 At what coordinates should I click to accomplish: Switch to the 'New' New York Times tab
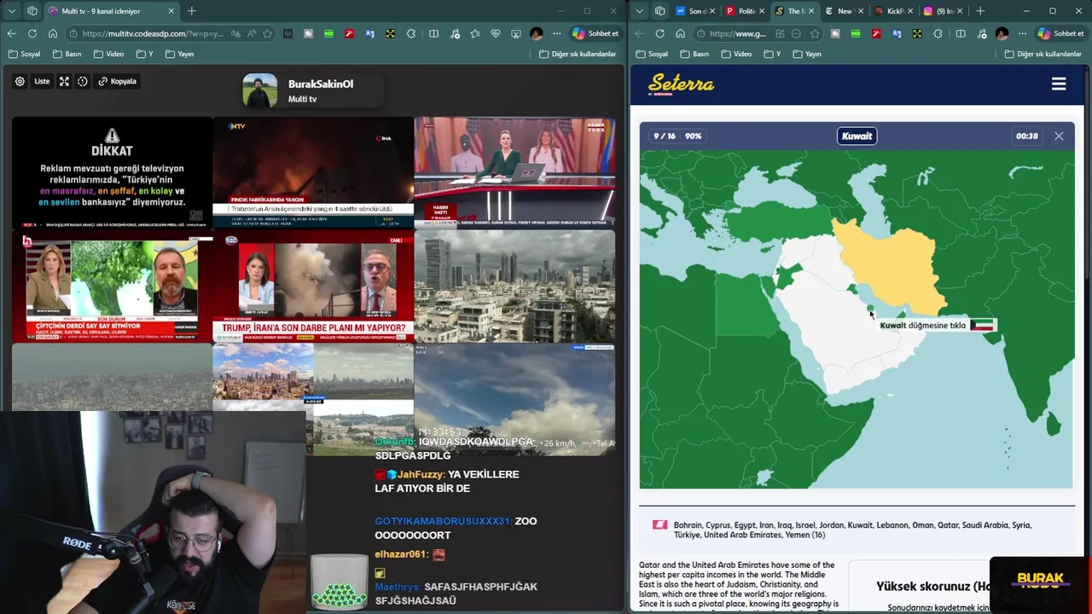844,11
